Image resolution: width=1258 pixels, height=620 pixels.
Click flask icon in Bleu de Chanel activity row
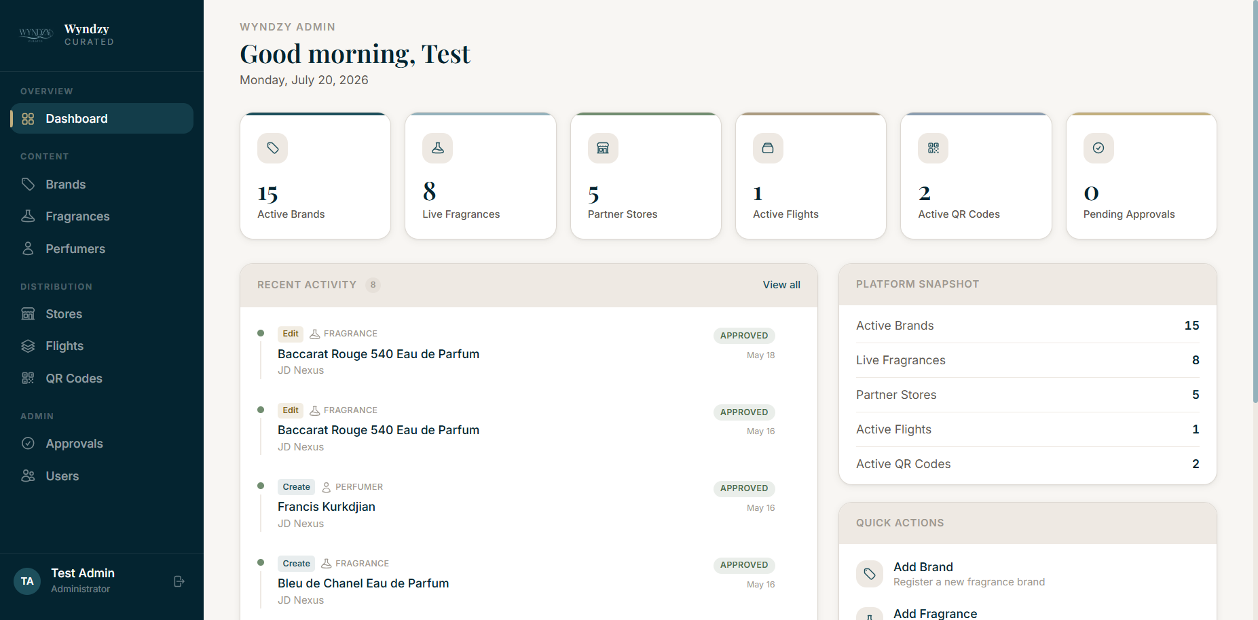click(327, 564)
